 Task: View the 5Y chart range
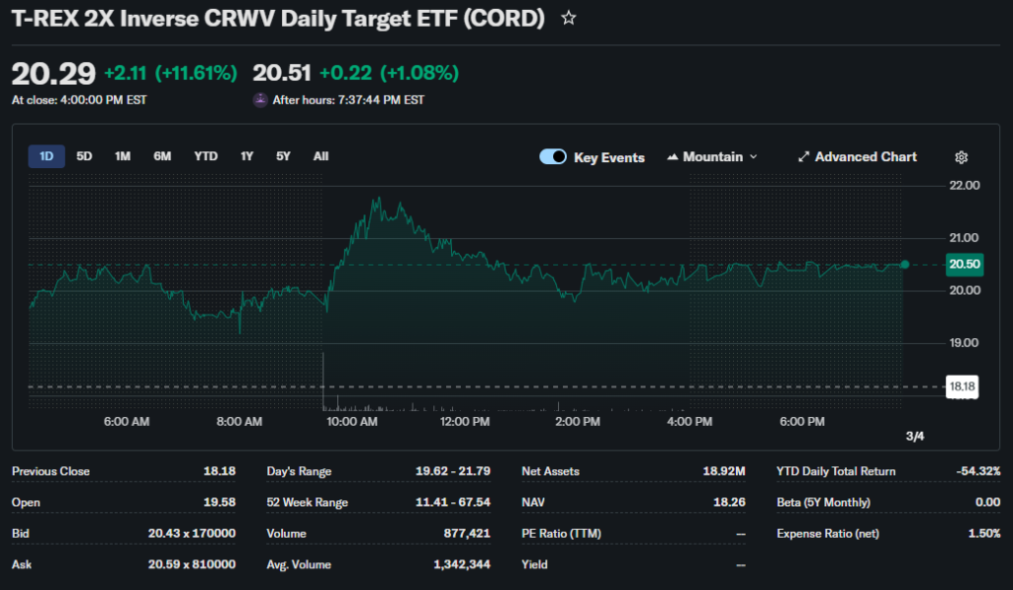point(283,156)
